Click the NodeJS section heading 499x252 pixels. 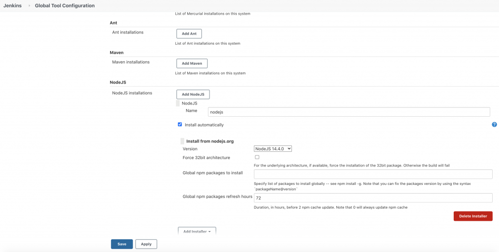pos(118,82)
